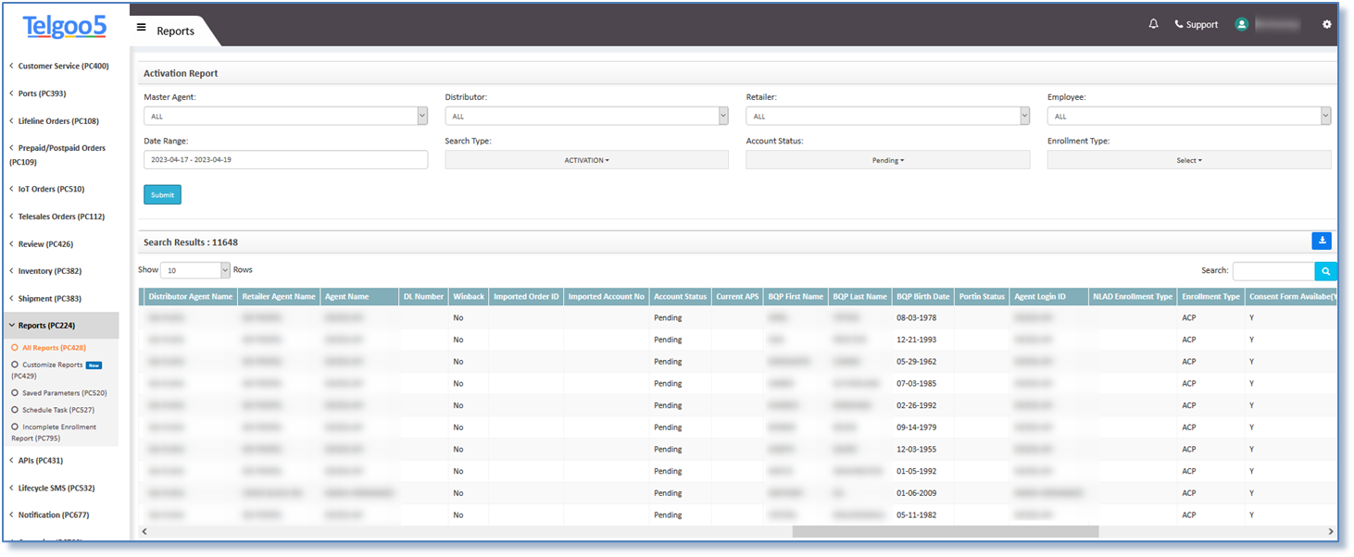Open the Master Agent dropdown
Screen dimensions: 1354x557
[285, 116]
